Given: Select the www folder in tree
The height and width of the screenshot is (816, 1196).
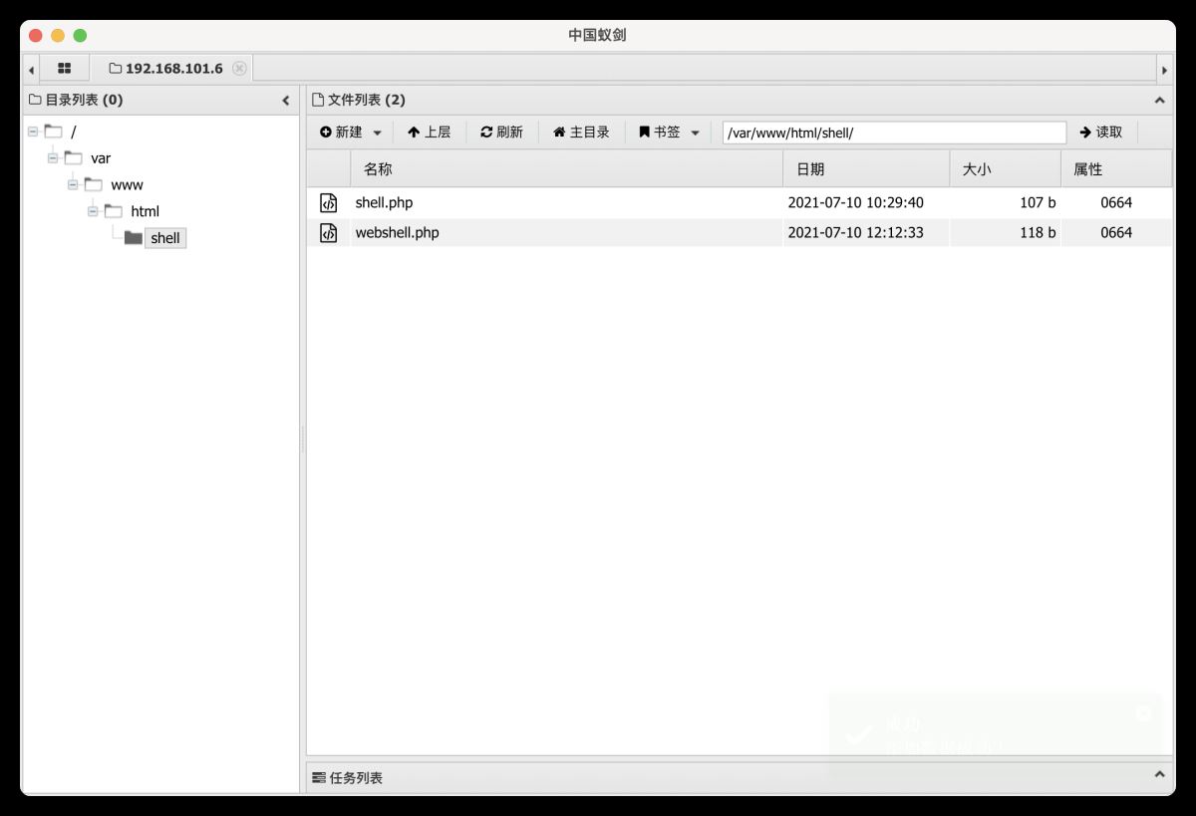Looking at the screenshot, I should point(127,185).
